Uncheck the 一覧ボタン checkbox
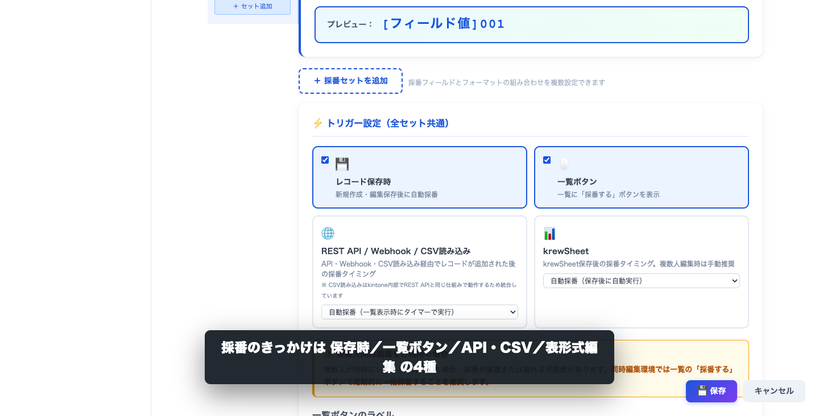Image resolution: width=819 pixels, height=416 pixels. tap(547, 160)
